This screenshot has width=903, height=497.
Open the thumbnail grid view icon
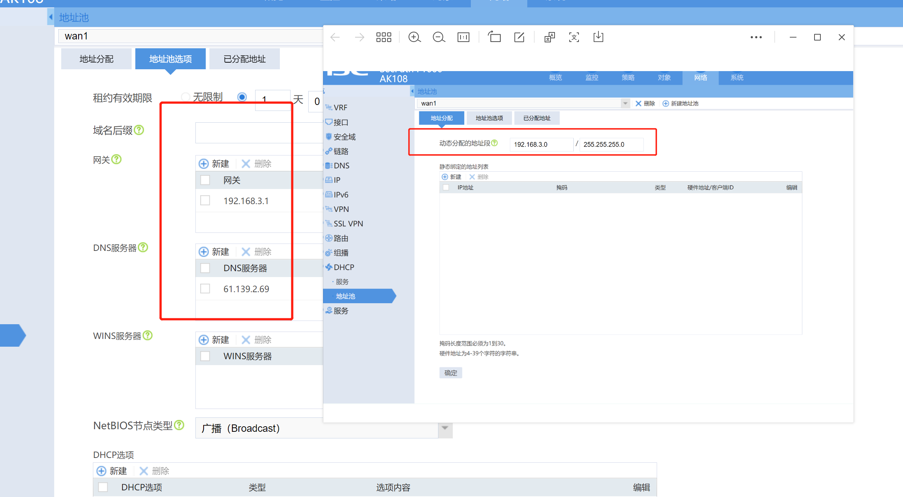(383, 37)
